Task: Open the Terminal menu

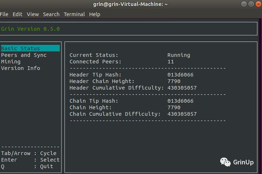Action: pyautogui.click(x=74, y=14)
